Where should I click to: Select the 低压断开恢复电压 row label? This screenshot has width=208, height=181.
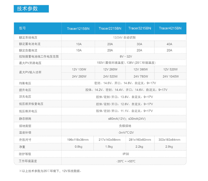point(31,104)
